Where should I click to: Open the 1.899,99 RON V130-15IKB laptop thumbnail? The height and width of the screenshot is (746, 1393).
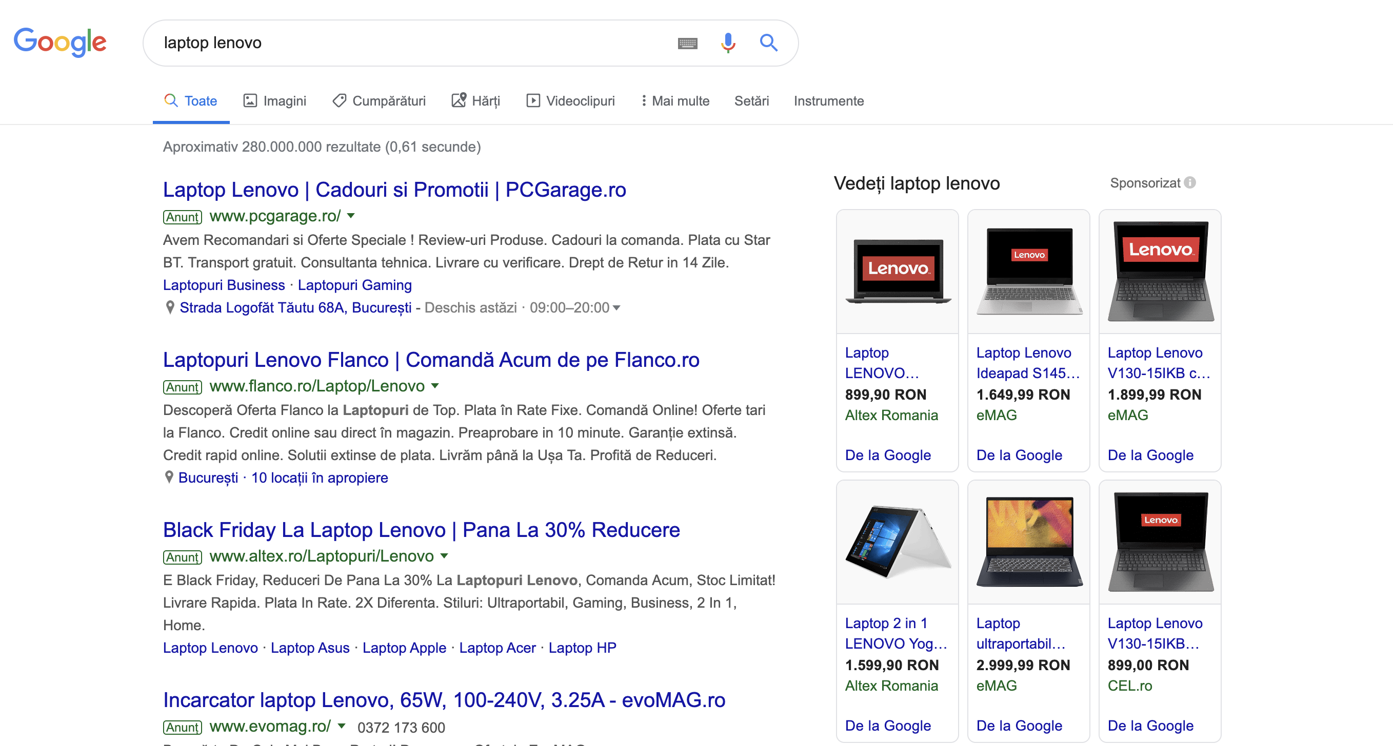1160,271
